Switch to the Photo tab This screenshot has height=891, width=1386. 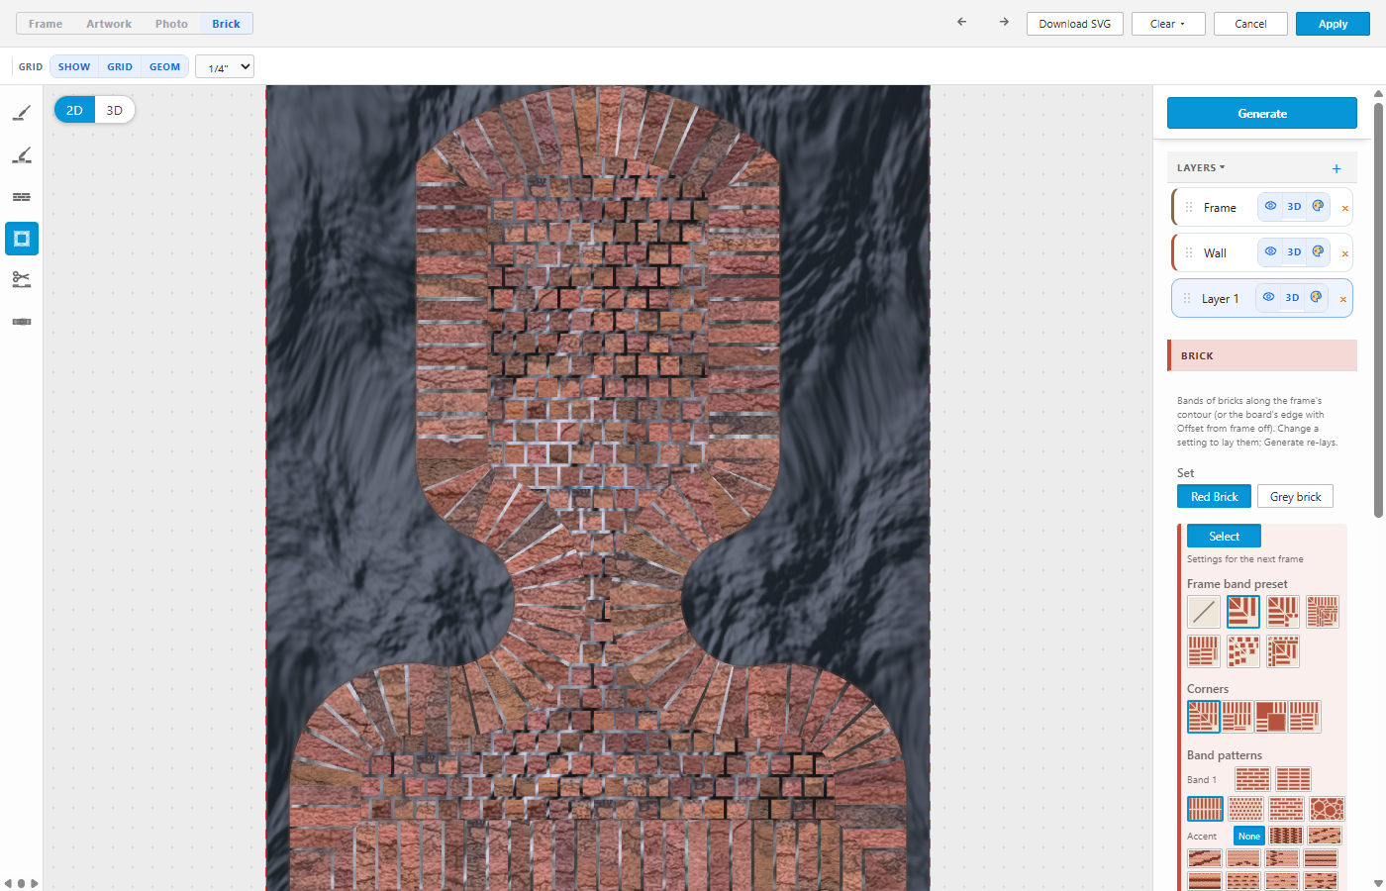[x=171, y=24]
